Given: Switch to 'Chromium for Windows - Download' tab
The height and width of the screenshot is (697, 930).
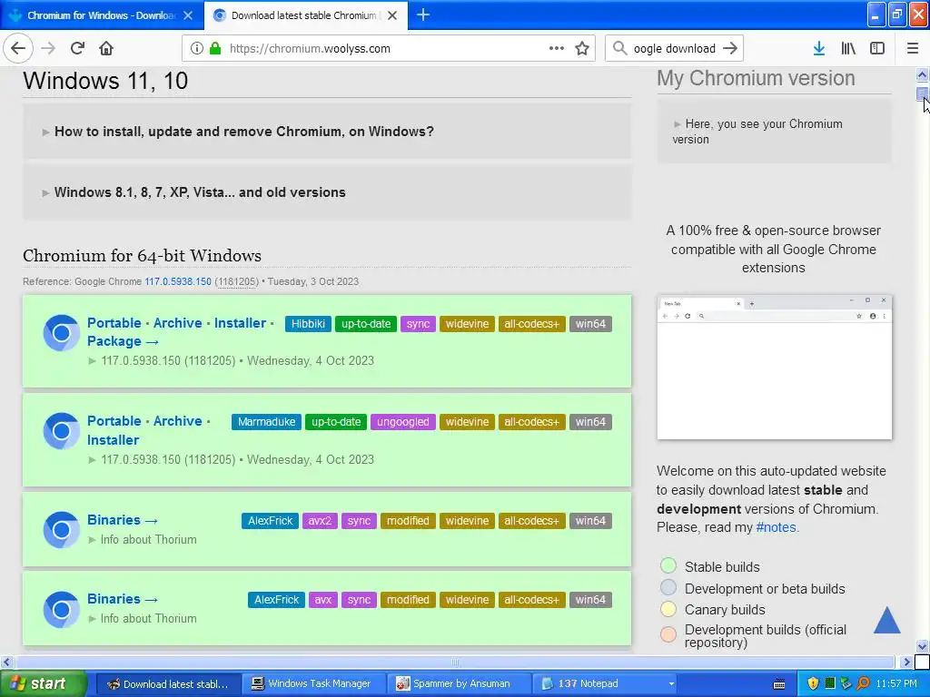Looking at the screenshot, I should [102, 15].
